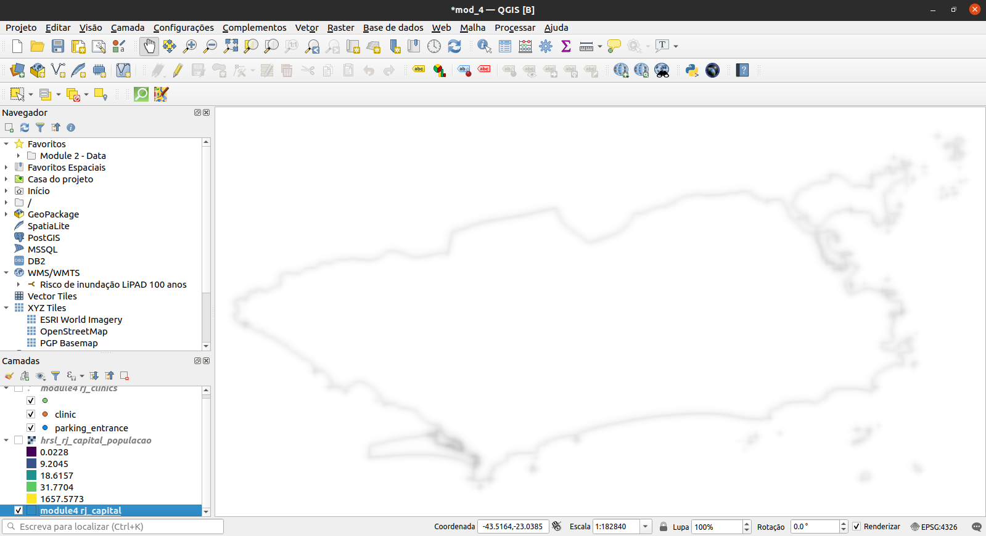Click the dark purple 0.0228 color swatch

click(x=31, y=452)
